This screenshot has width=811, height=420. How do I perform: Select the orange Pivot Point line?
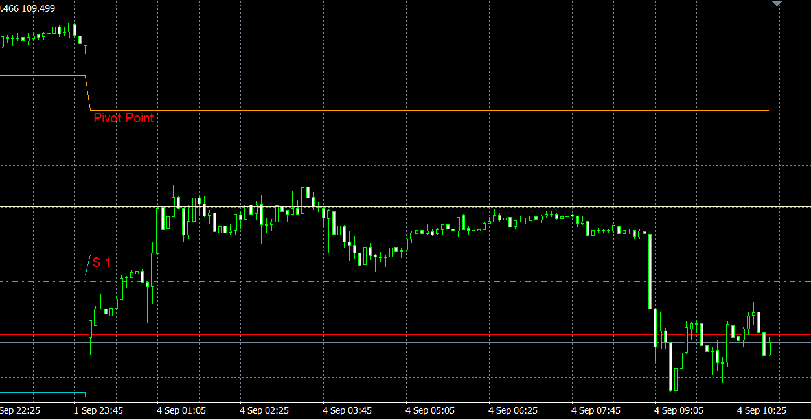click(x=428, y=111)
